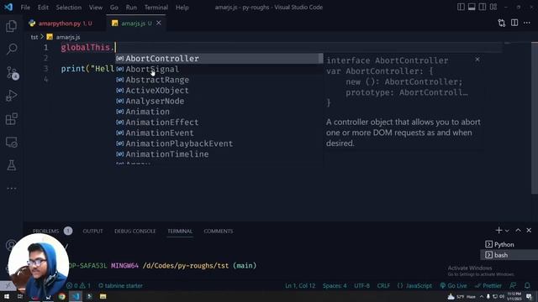Screen dimensions: 538x302
Task: Choose AbortSignal suggestion
Action: tap(219, 69)
